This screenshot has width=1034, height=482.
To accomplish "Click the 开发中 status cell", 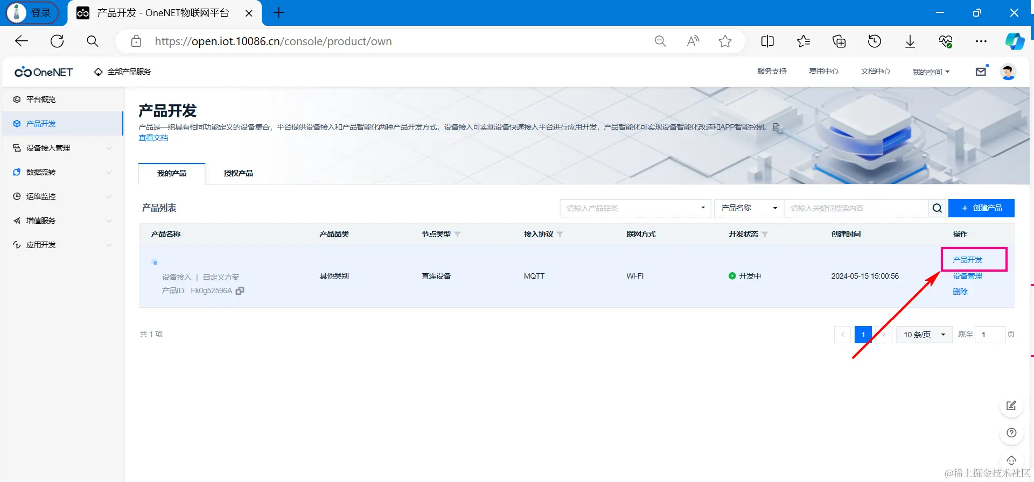I will 745,276.
